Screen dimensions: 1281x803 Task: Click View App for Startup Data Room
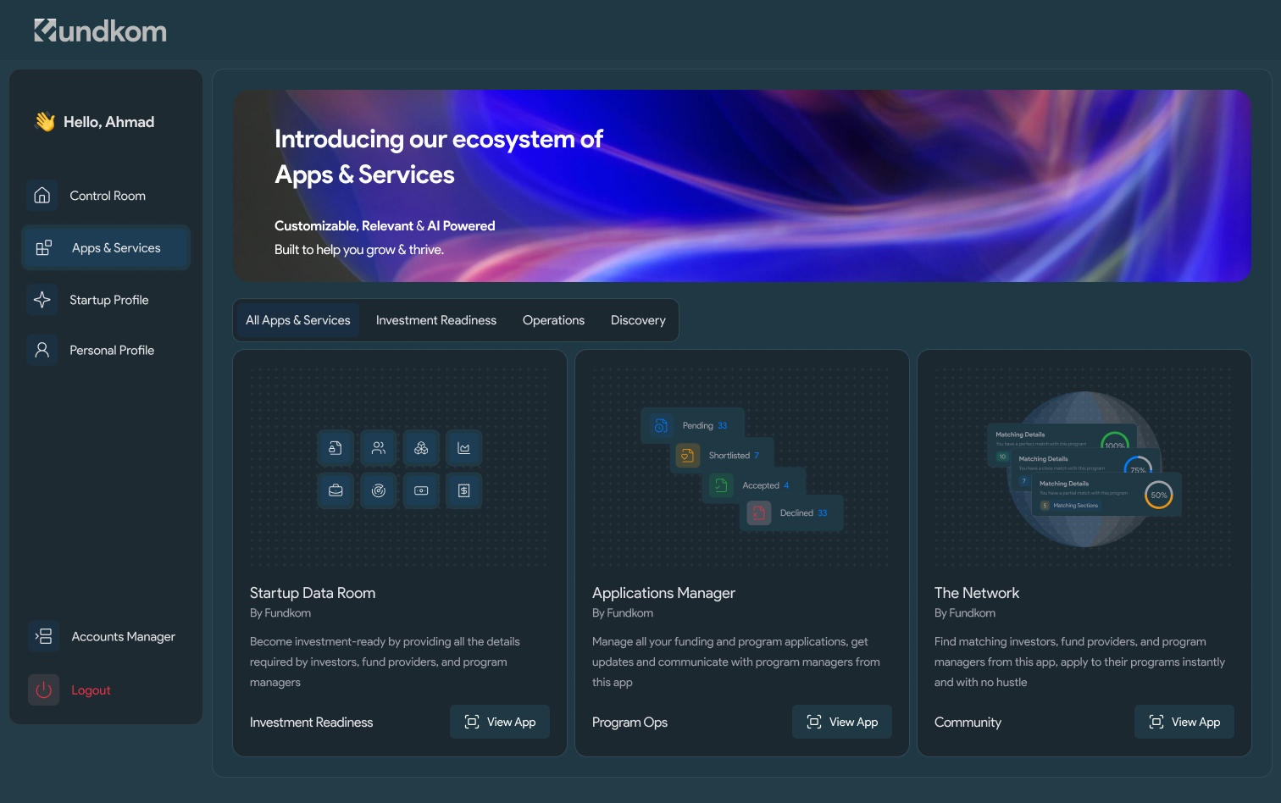pos(500,722)
